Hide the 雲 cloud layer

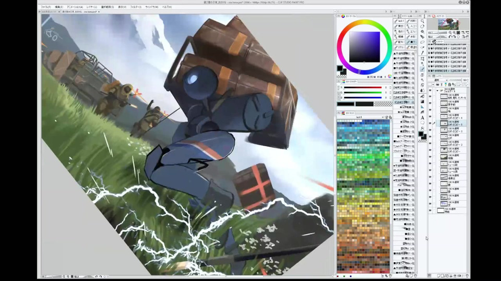(430, 190)
